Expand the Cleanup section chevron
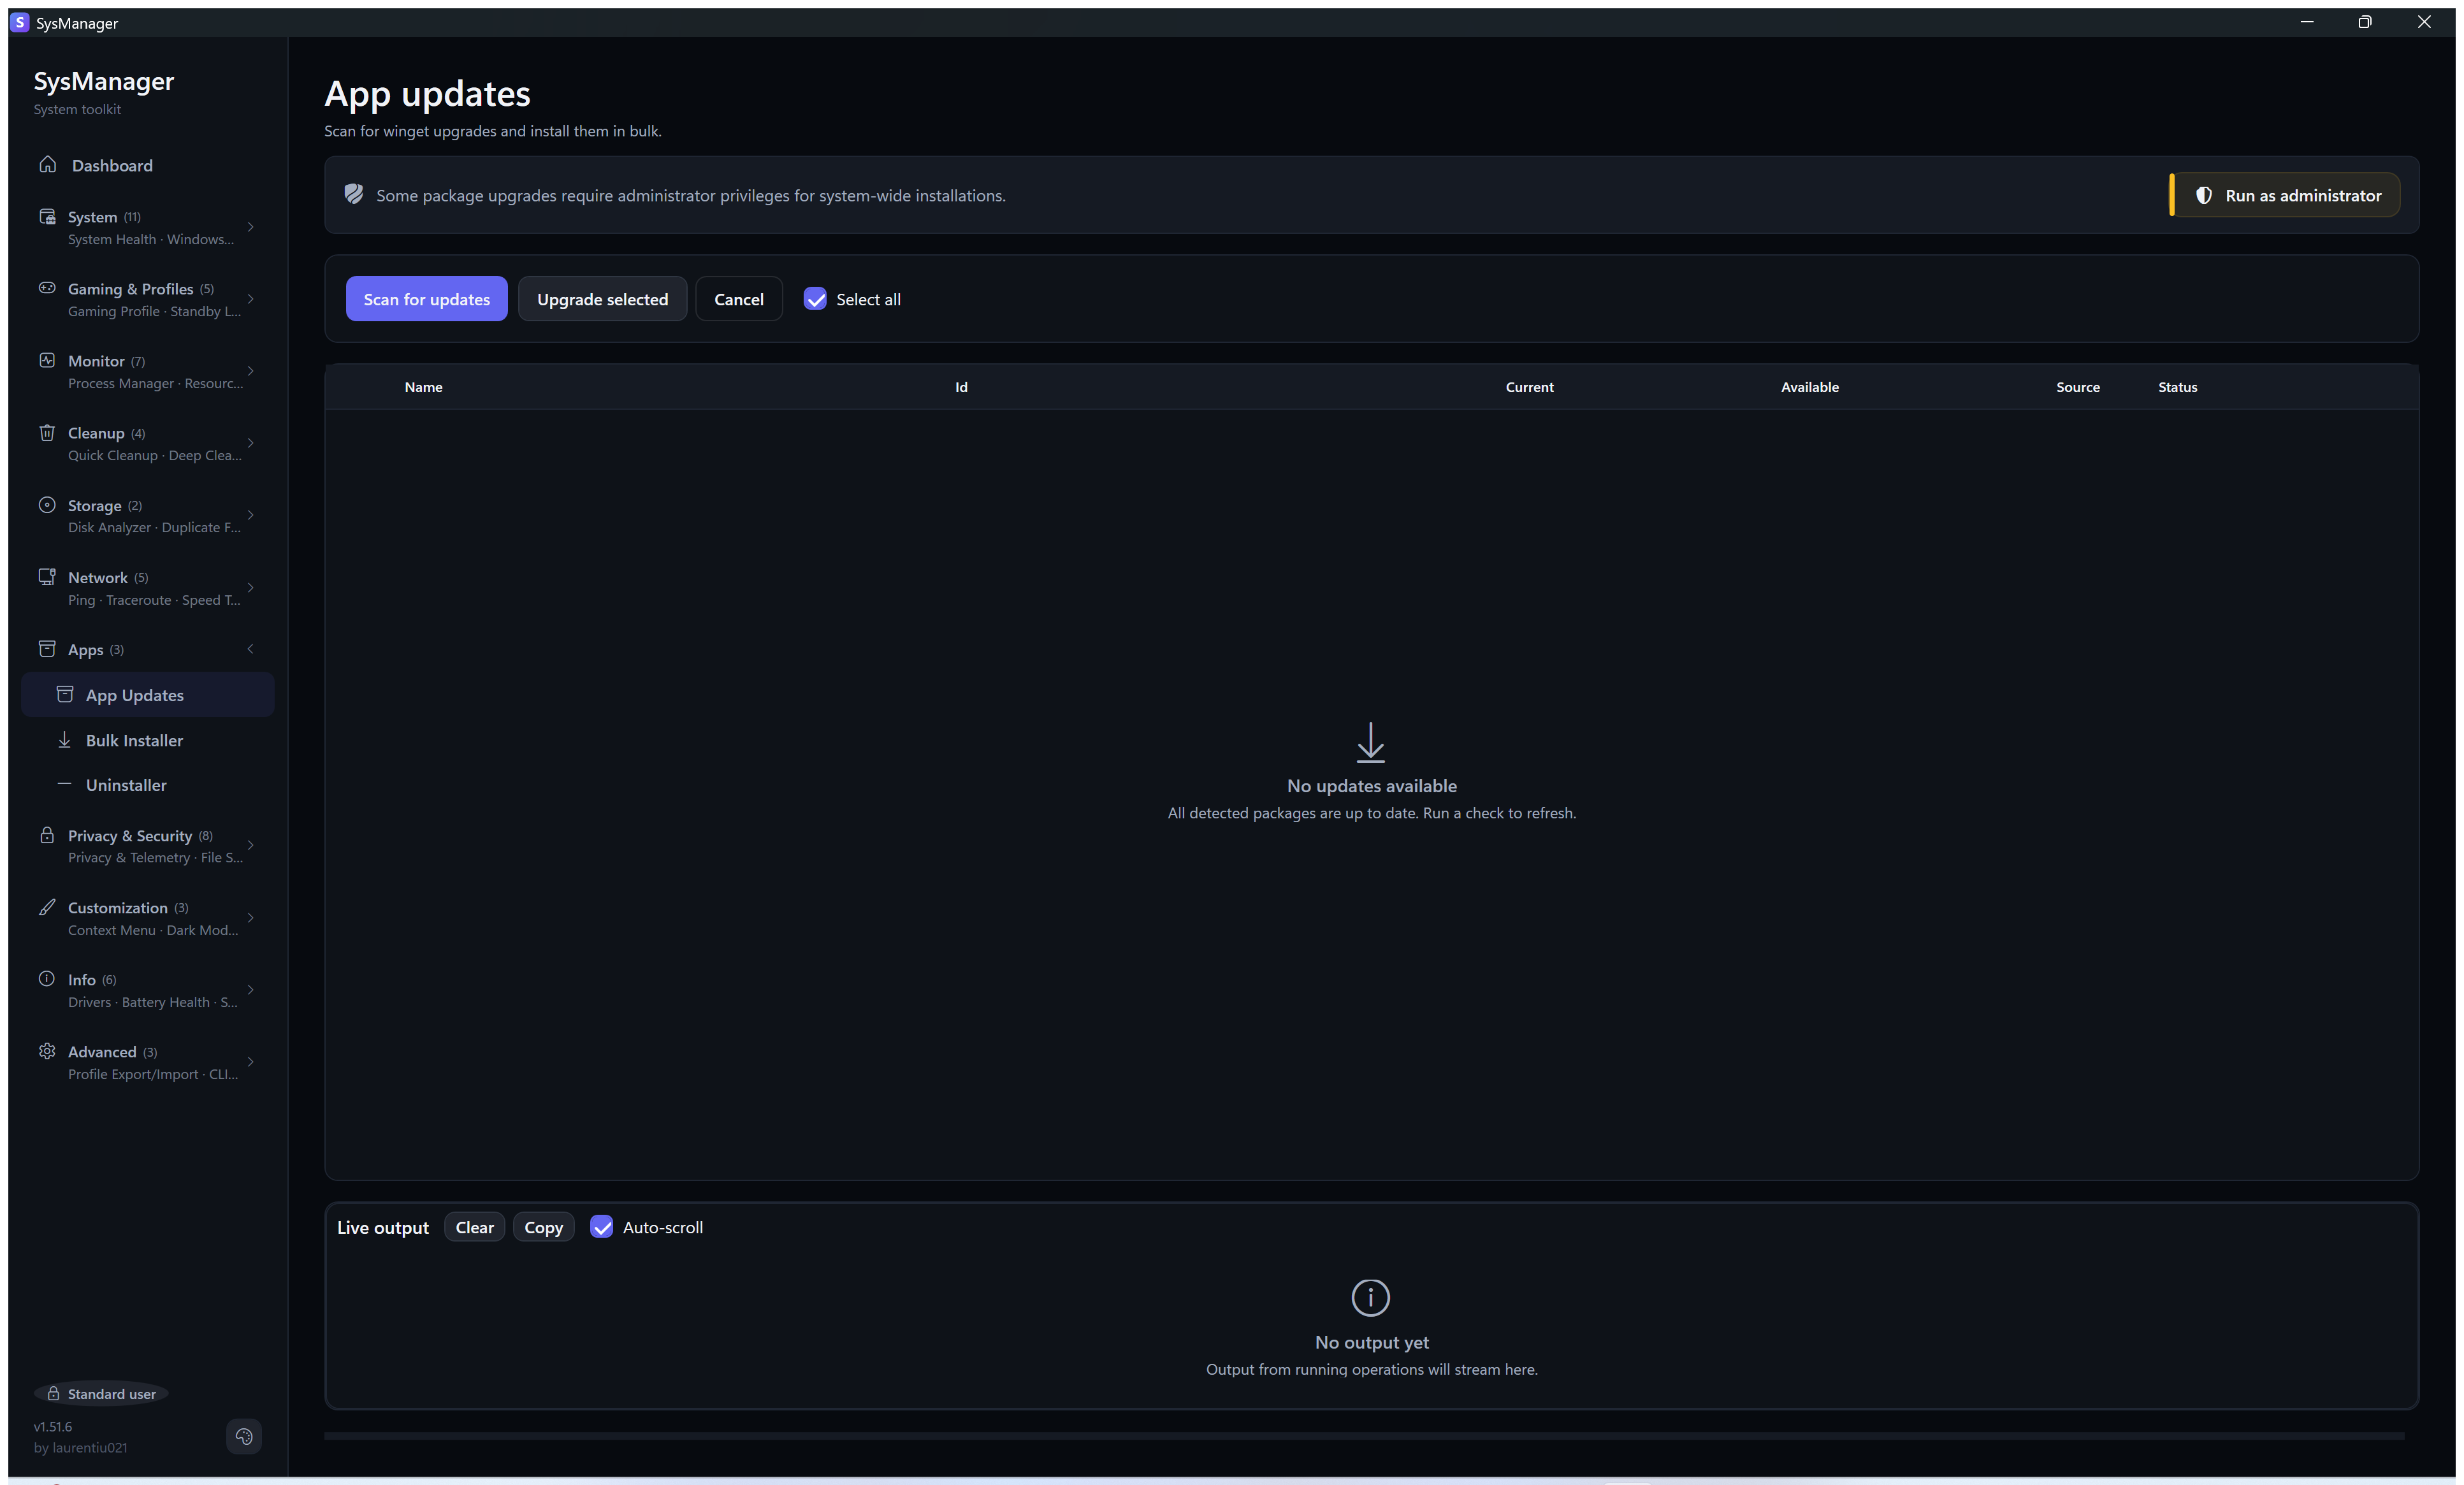Viewport: 2464px width, 1485px height. click(x=251, y=443)
